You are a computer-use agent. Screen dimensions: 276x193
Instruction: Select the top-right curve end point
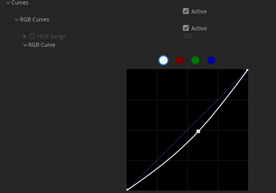(x=247, y=70)
